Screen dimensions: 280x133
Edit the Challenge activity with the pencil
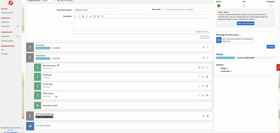[x=203, y=77]
